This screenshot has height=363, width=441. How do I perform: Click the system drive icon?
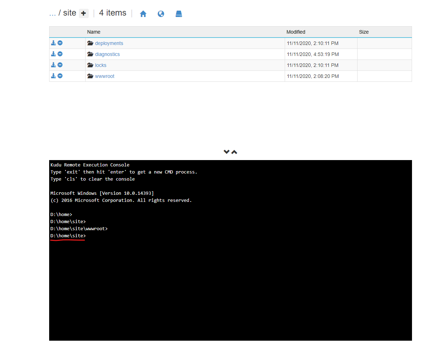pyautogui.click(x=179, y=14)
